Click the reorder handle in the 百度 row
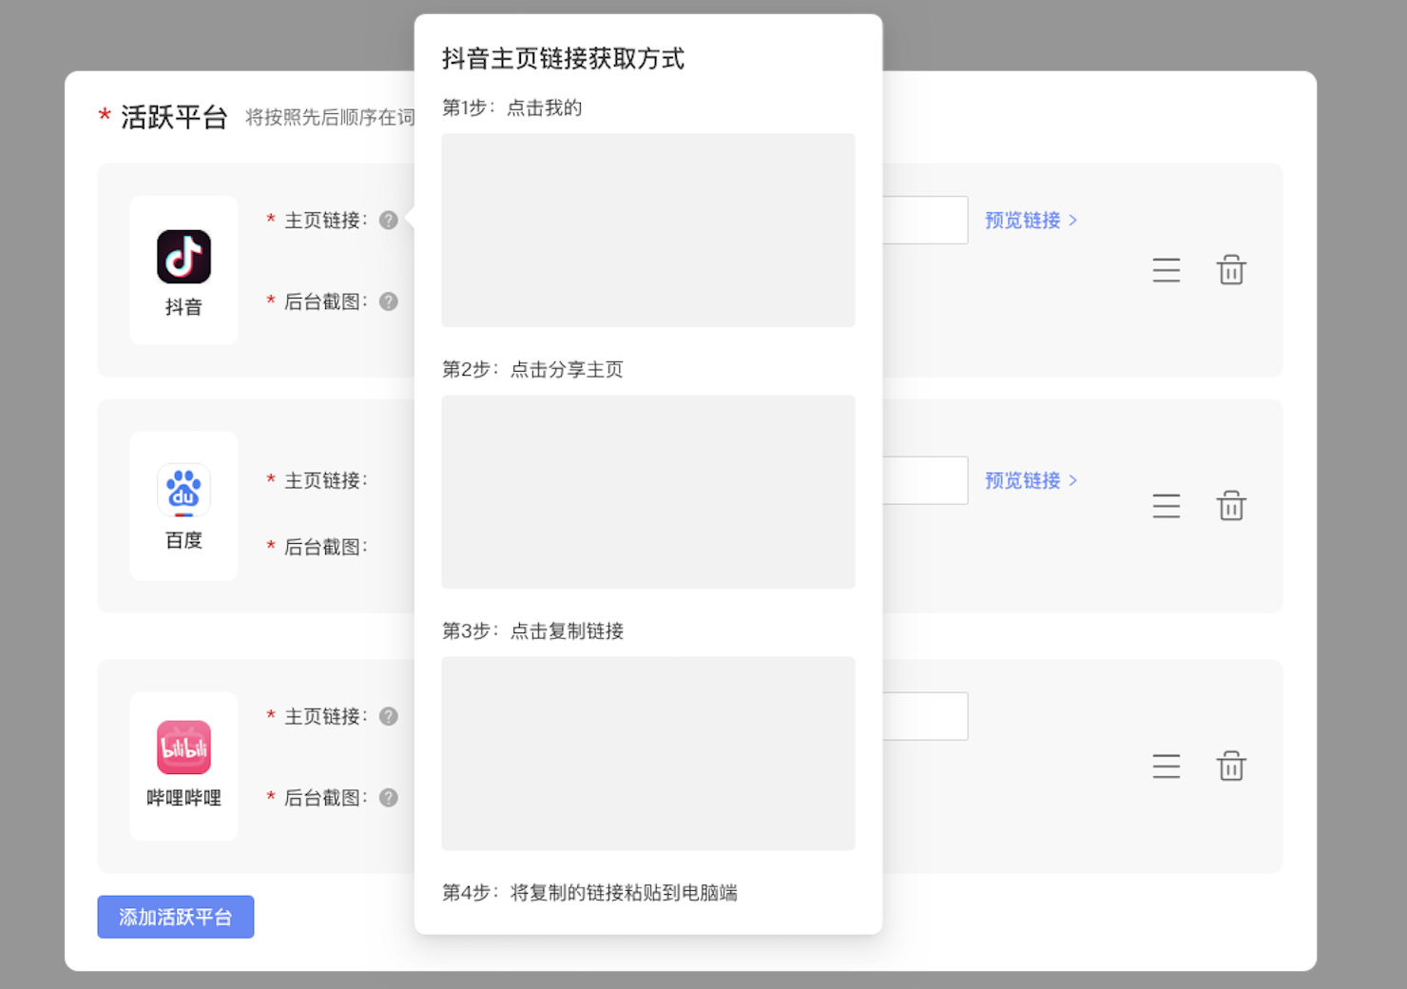The height and width of the screenshot is (989, 1407). [x=1166, y=506]
